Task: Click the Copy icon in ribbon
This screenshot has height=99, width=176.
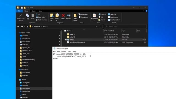Action: 28,15
